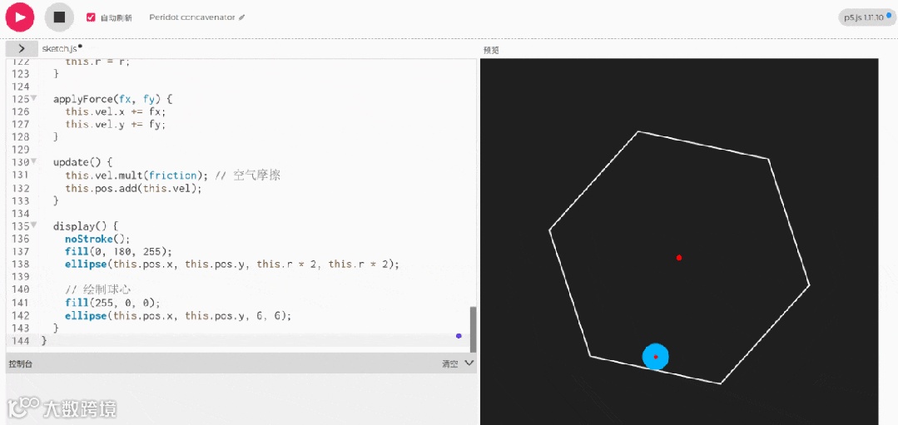Click the red center dot of the hexagon

678,257
